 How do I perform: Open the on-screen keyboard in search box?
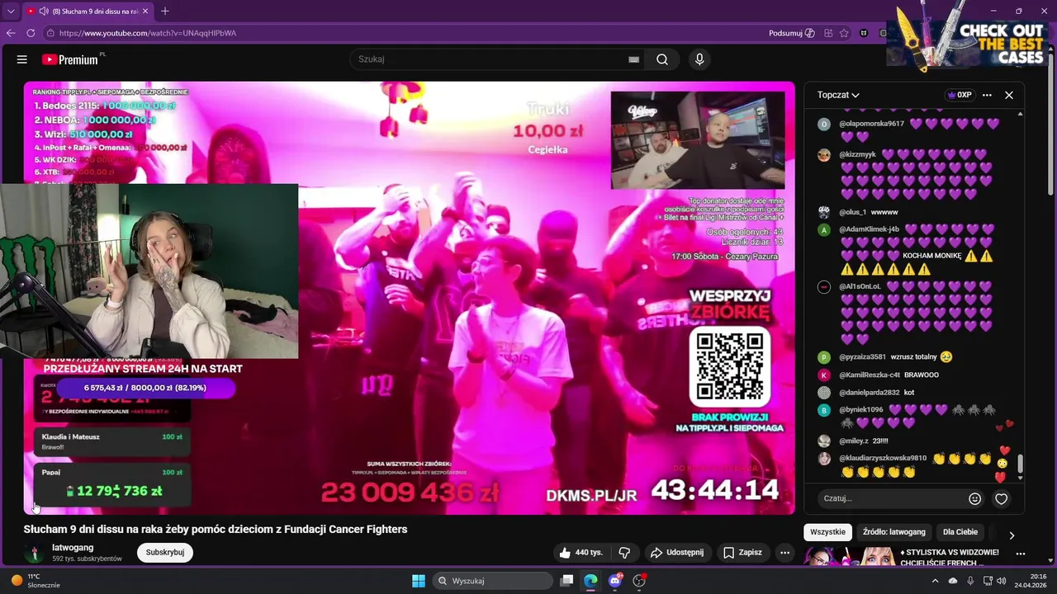point(633,59)
